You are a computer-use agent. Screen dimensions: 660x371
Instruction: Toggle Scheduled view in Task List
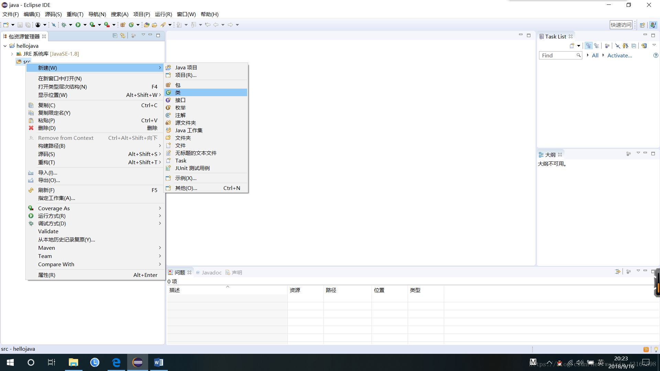[x=597, y=46]
